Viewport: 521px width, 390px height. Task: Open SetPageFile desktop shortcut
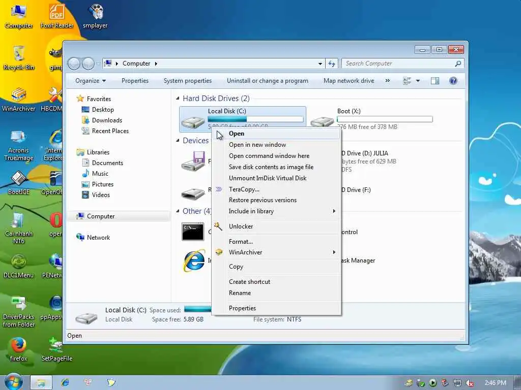[57, 349]
